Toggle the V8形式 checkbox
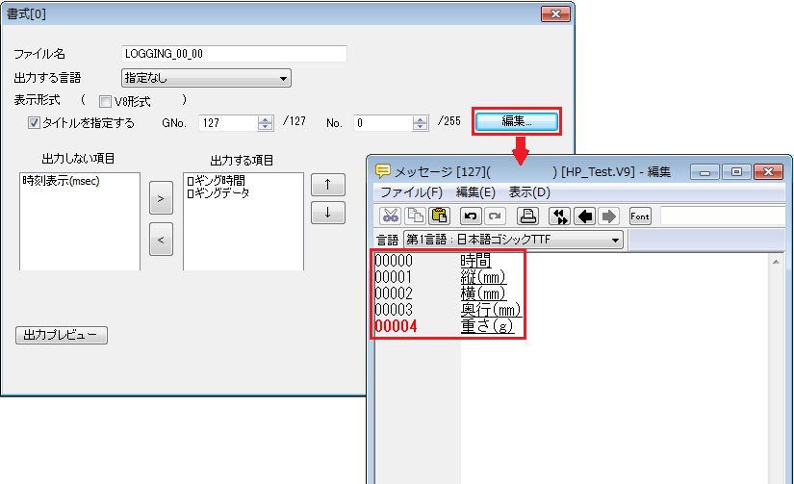This screenshot has width=794, height=484. click(x=106, y=100)
